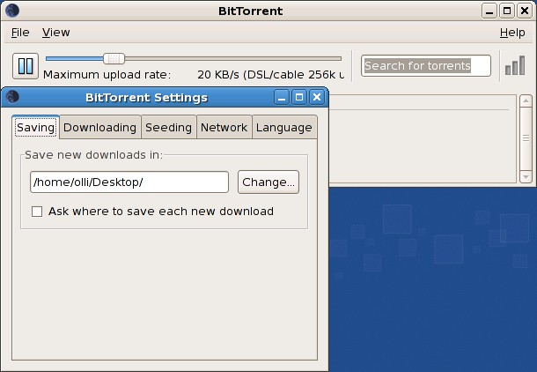Click the BitTorrent main window title icon
The image size is (537, 372).
click(x=12, y=11)
